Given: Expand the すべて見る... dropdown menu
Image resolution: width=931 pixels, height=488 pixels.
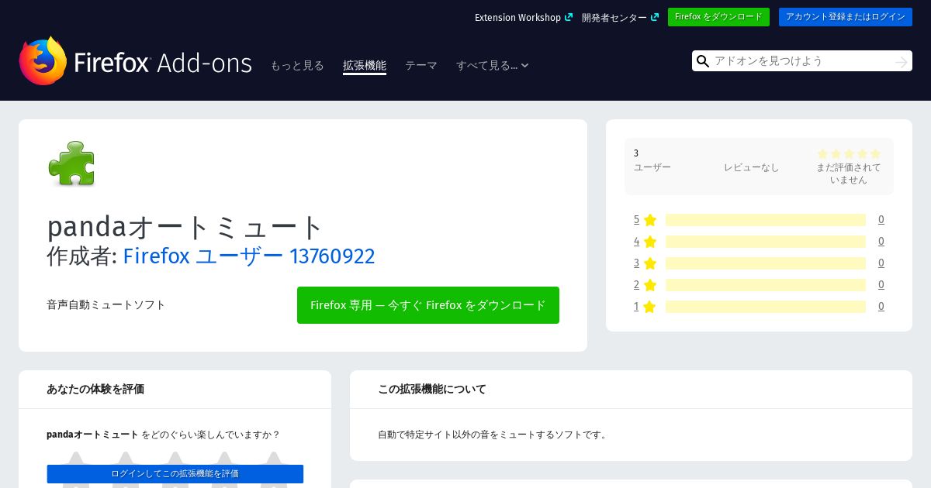Looking at the screenshot, I should (493, 66).
